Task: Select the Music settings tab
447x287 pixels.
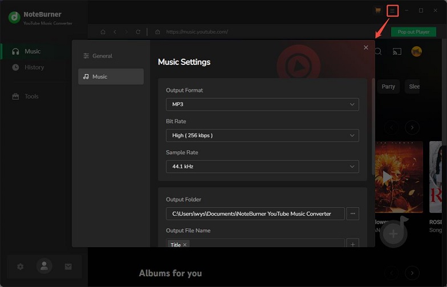Action: (111, 76)
